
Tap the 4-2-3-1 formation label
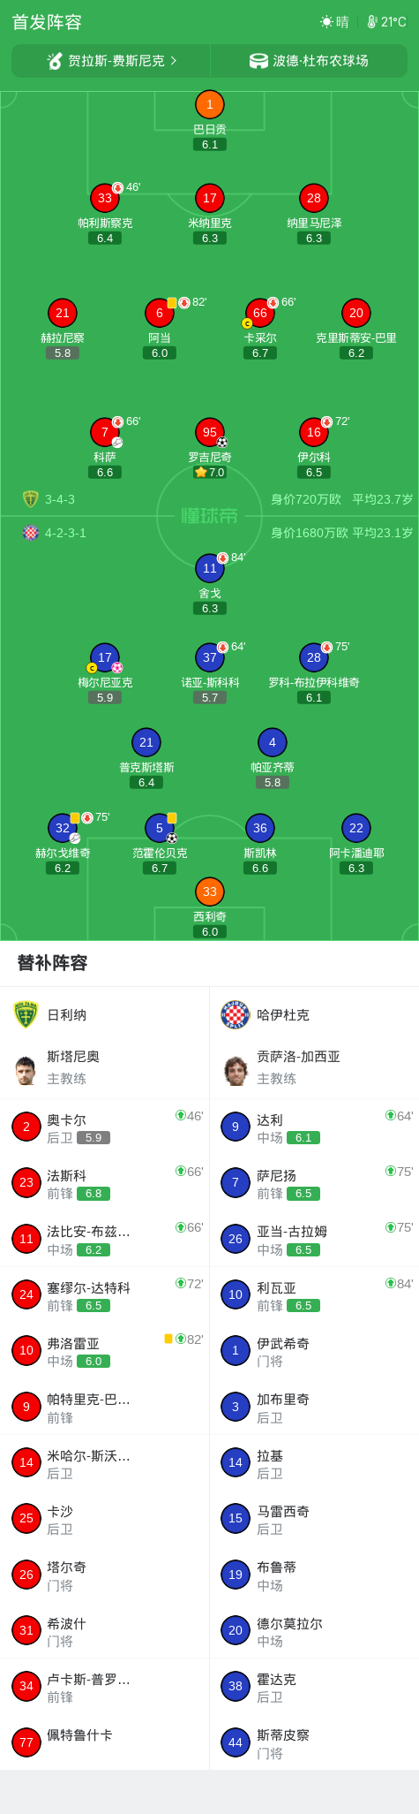point(65,533)
